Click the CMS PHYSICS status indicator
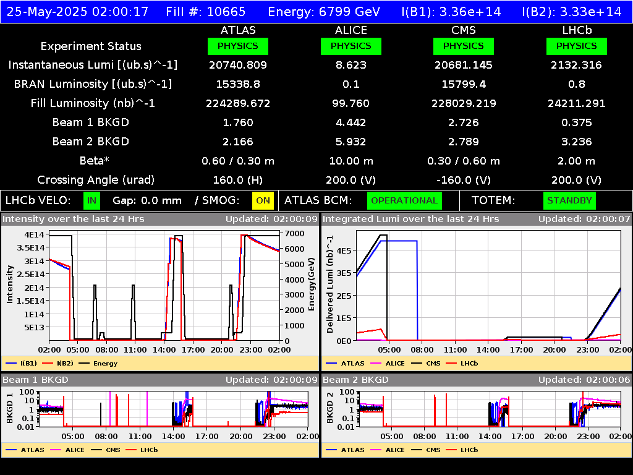The height and width of the screenshot is (475, 633). pyautogui.click(x=464, y=46)
